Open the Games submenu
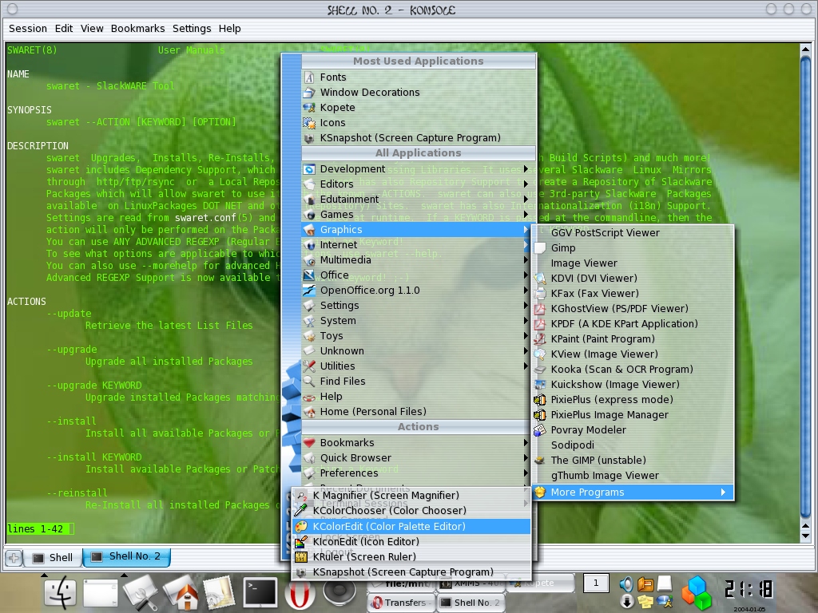The image size is (818, 613). [x=415, y=214]
